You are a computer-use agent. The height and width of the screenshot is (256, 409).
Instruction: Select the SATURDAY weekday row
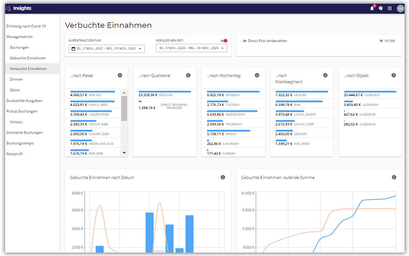click(x=233, y=142)
